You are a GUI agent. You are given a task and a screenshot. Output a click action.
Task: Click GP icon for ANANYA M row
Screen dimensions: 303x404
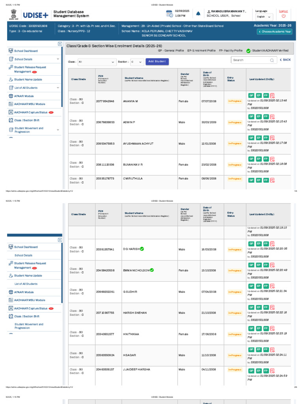[251, 95]
